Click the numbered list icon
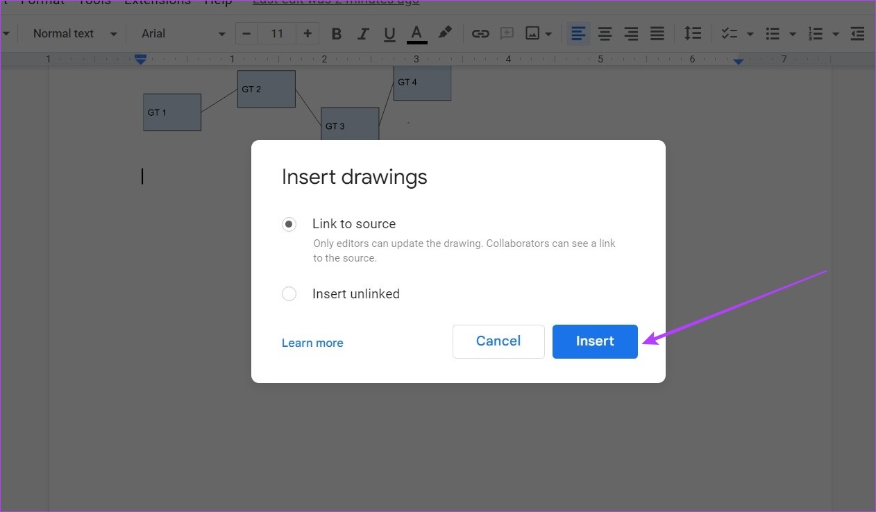Image resolution: width=876 pixels, height=512 pixels. click(x=815, y=33)
